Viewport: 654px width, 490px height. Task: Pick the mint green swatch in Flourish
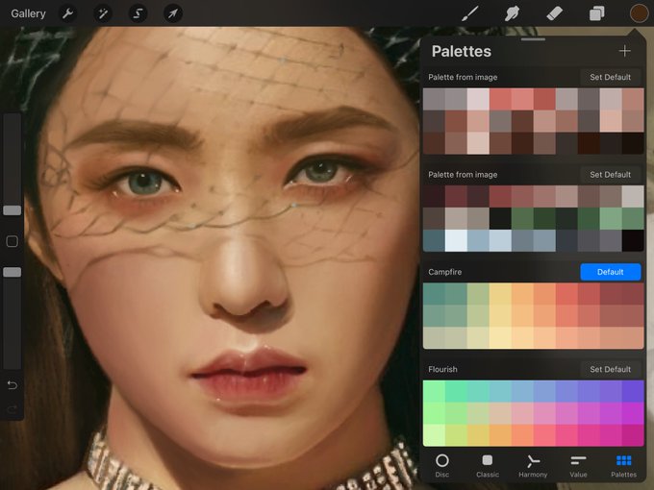pyautogui.click(x=456, y=391)
